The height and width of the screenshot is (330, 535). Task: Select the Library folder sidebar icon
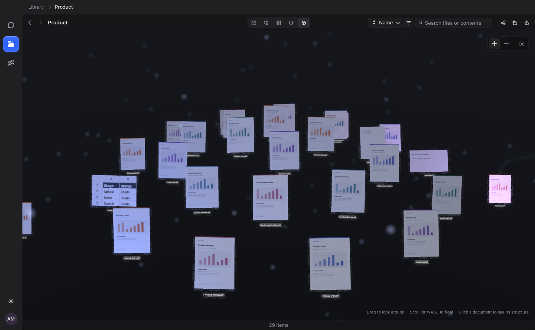11,44
